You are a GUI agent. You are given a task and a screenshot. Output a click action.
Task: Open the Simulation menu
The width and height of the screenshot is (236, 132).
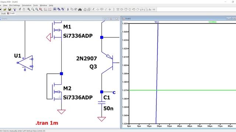coord(27,5)
